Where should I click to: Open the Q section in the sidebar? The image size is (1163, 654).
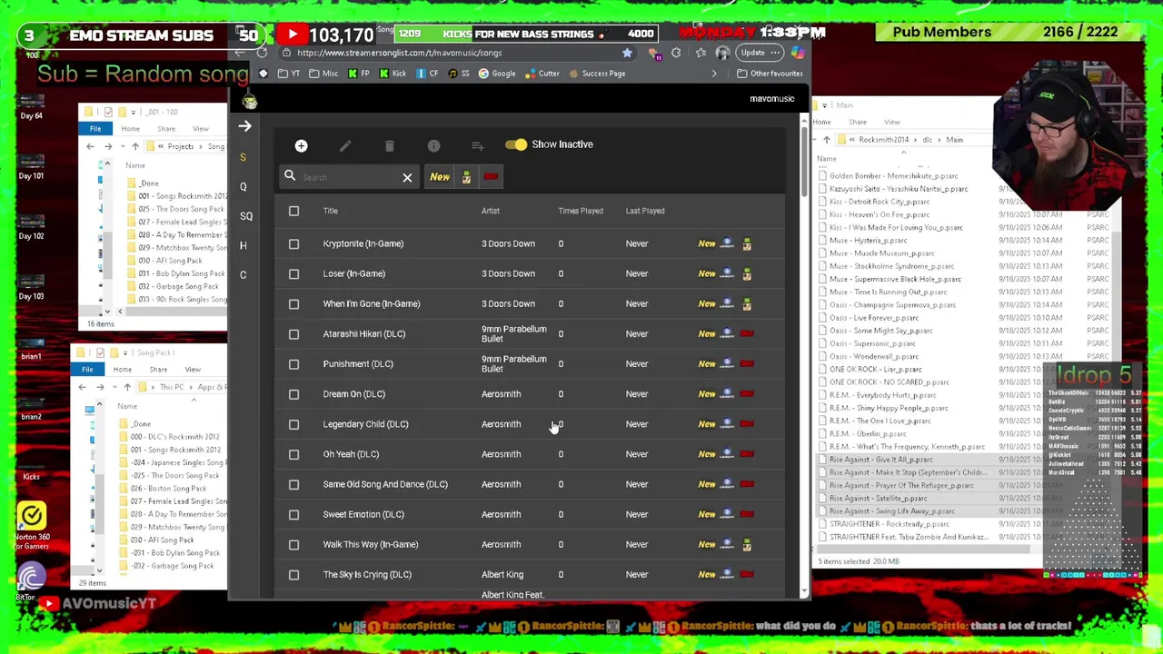pyautogui.click(x=243, y=186)
